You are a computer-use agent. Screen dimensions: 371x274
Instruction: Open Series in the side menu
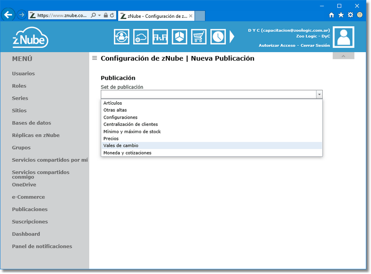(x=20, y=98)
